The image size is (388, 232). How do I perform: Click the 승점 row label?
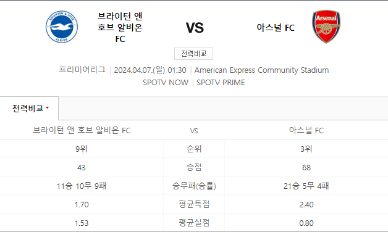[194, 167]
